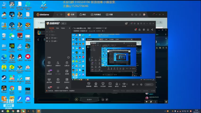
Task: Add 手机投屏 source
Action: [103, 85]
